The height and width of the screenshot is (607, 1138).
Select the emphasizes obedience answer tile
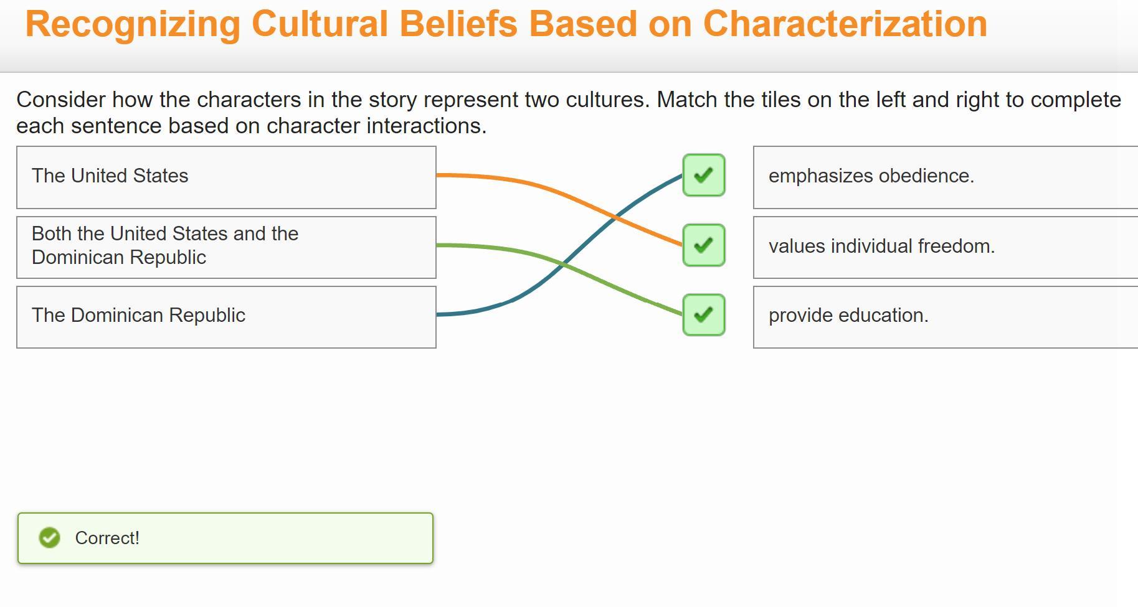[x=944, y=177]
